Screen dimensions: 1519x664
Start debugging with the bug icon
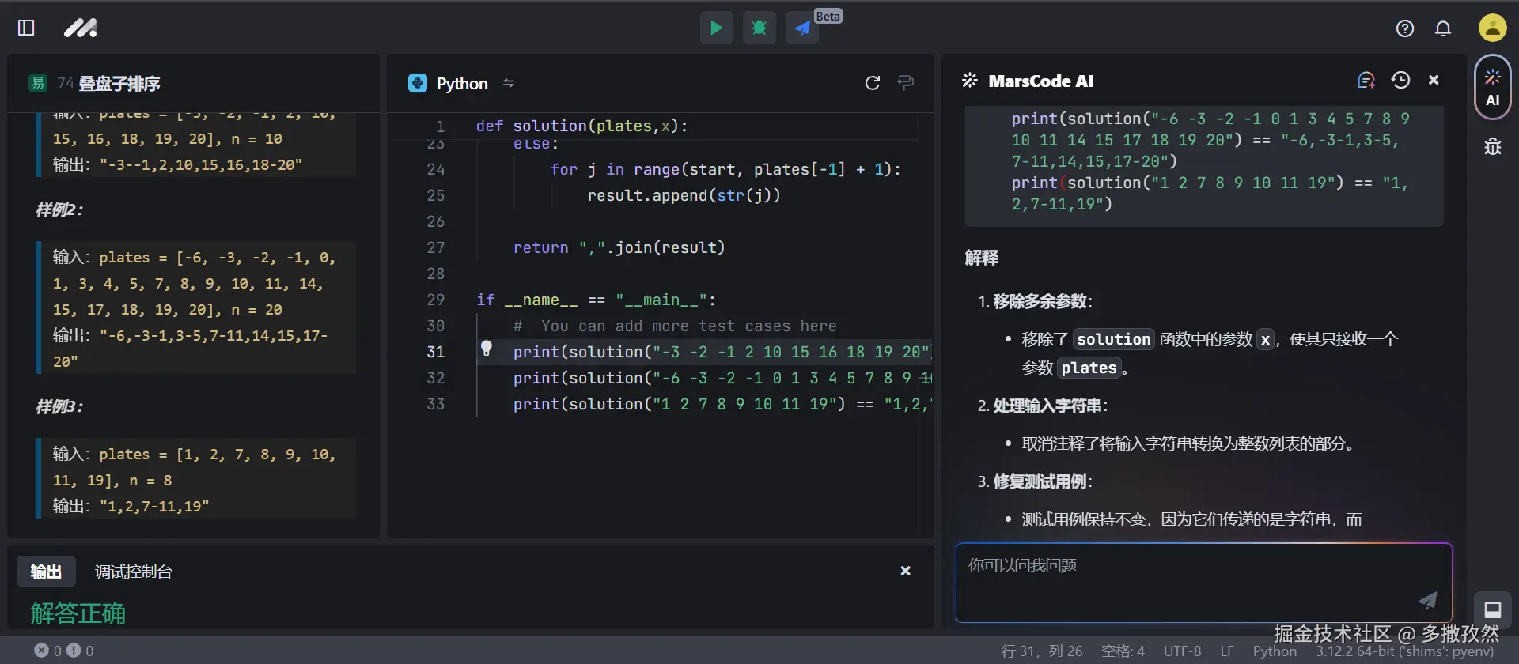tap(759, 28)
